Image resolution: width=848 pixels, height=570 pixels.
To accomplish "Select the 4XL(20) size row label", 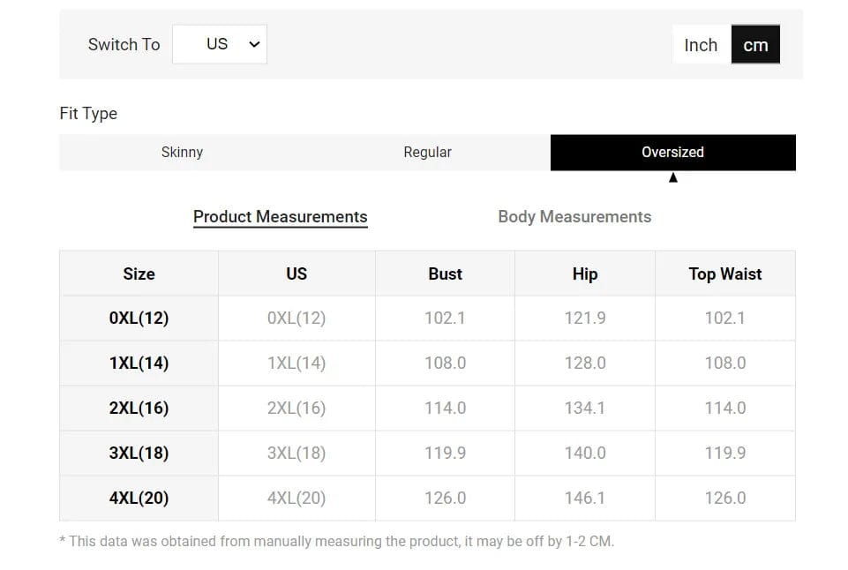I will click(x=139, y=498).
